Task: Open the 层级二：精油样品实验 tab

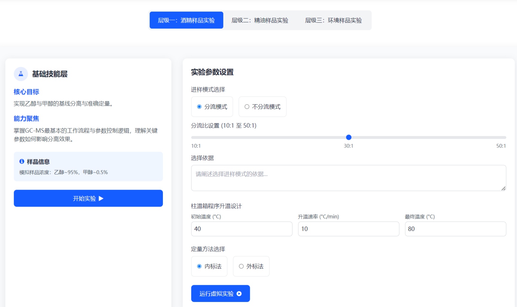Action: (260, 20)
